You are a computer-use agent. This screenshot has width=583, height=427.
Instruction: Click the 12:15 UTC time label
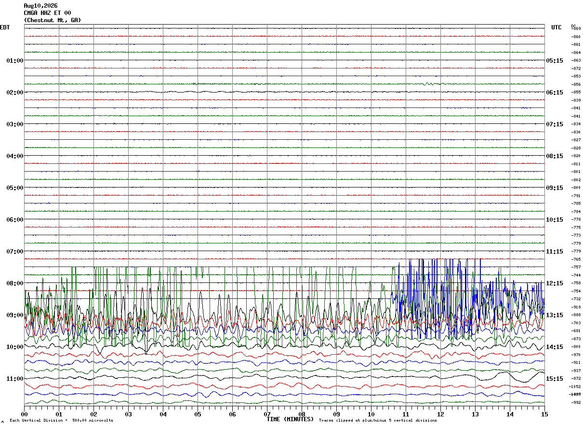(555, 283)
